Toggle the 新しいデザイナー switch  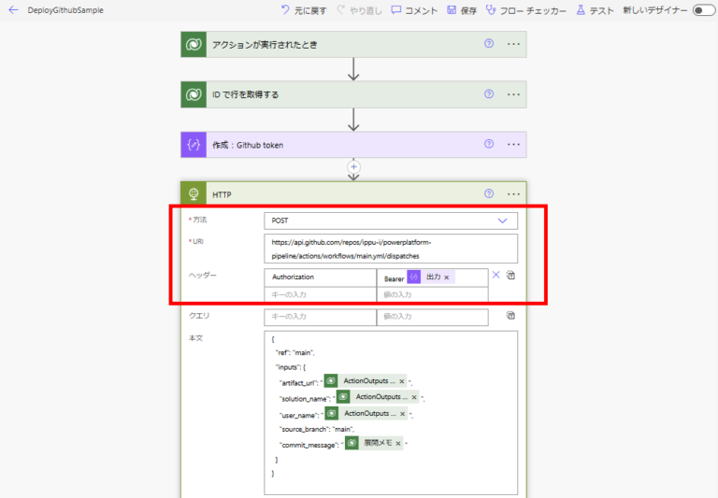[x=702, y=10]
